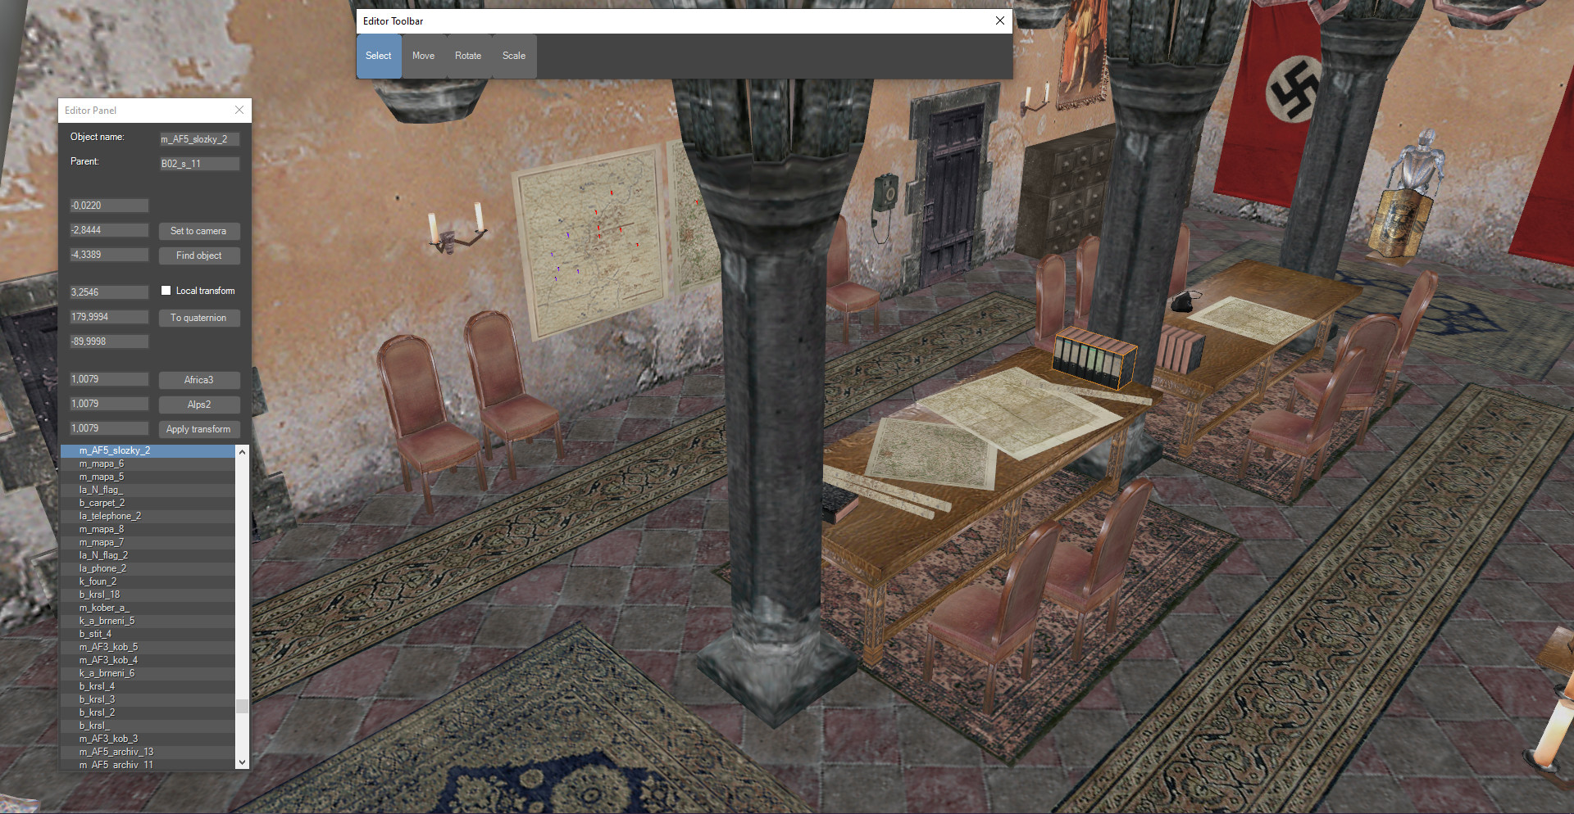Click the object list scrollbar thumb
Screen dimensions: 1574x814
(242, 707)
